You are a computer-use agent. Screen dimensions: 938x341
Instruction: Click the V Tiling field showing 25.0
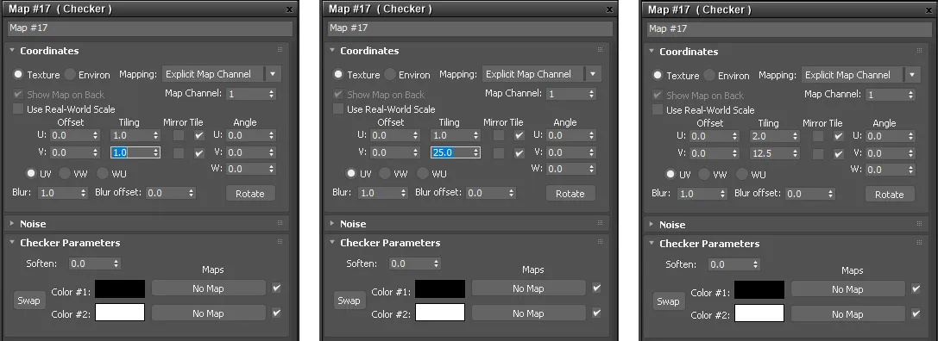(451, 152)
